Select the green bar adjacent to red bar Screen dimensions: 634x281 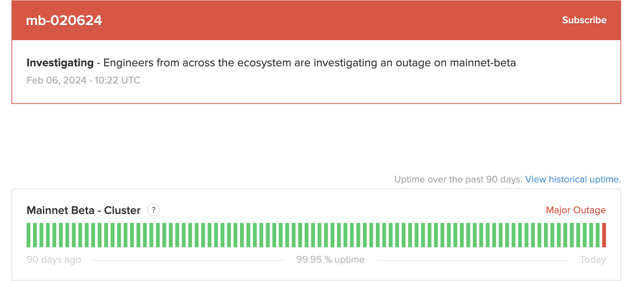click(x=597, y=235)
